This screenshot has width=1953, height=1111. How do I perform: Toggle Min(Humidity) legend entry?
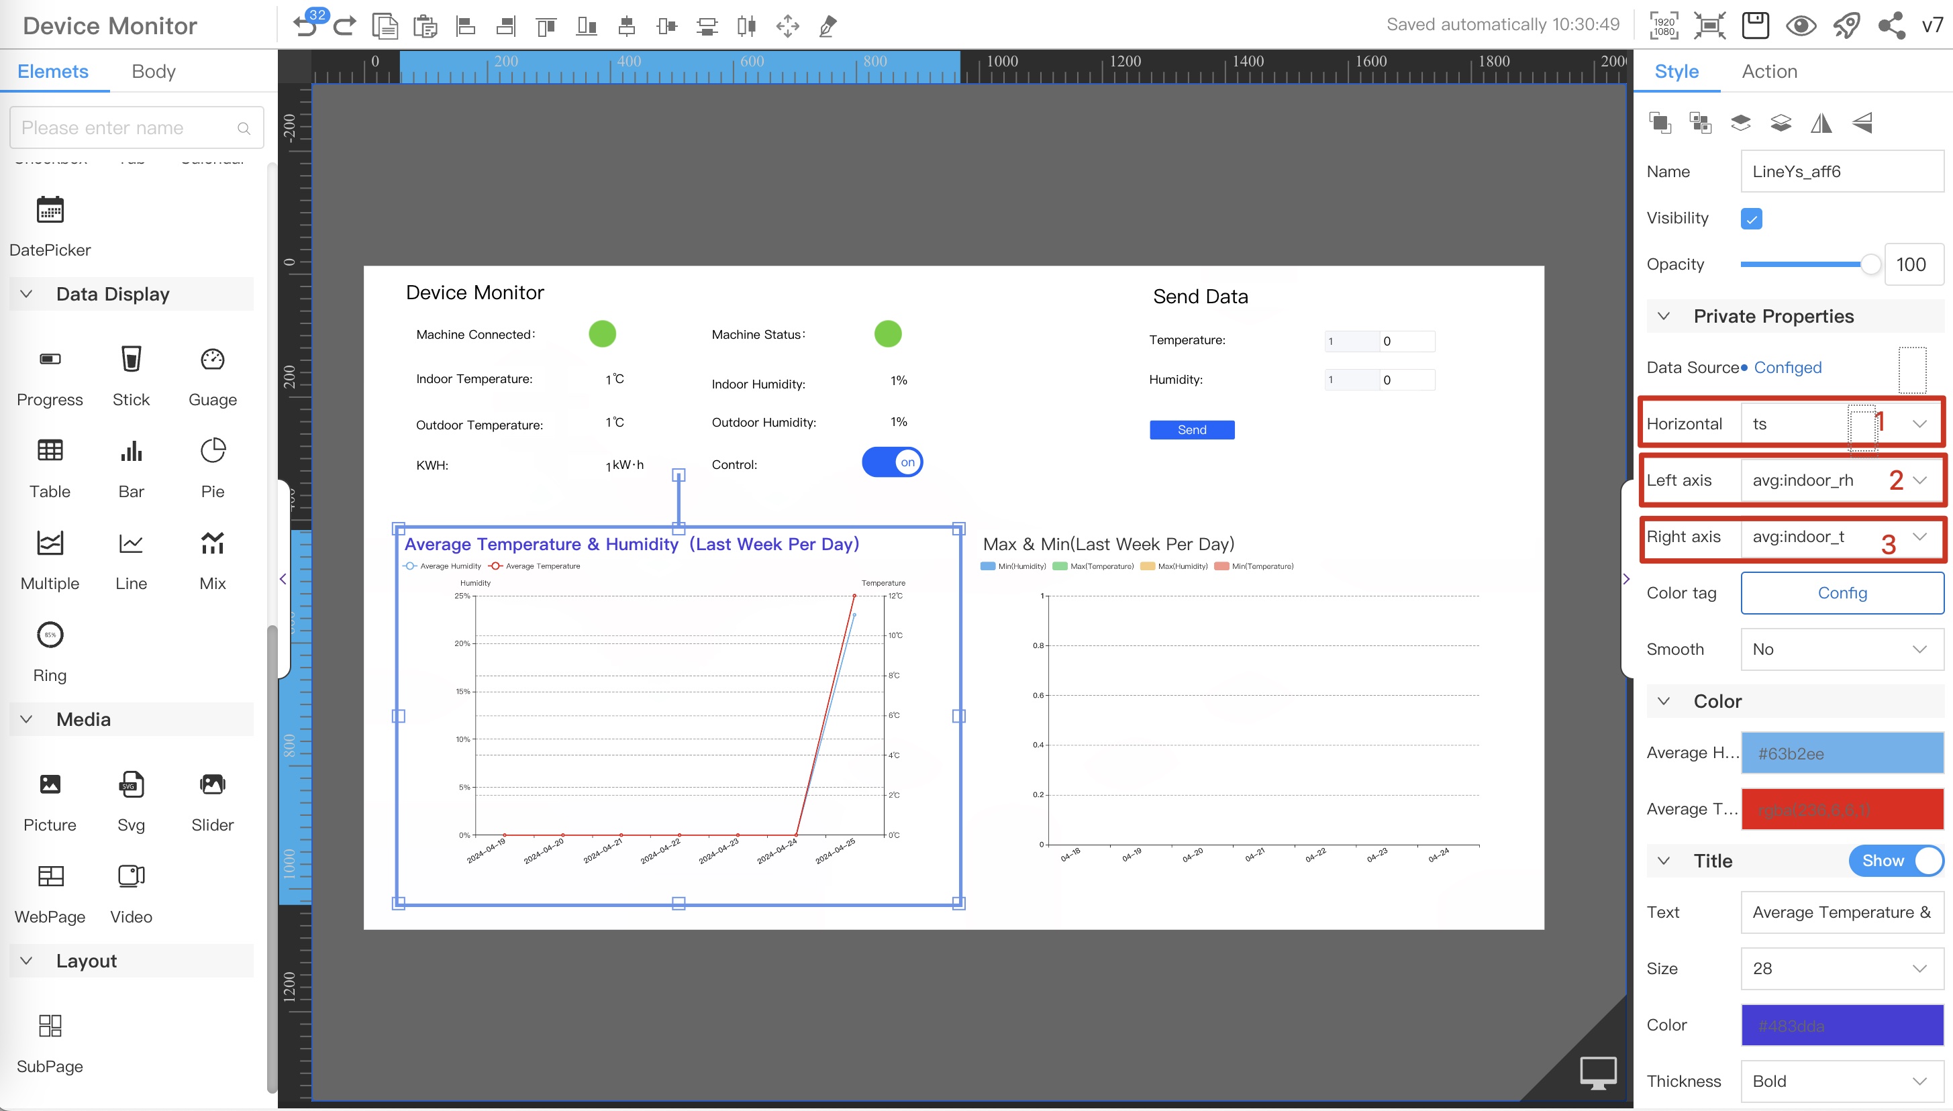click(x=1013, y=566)
